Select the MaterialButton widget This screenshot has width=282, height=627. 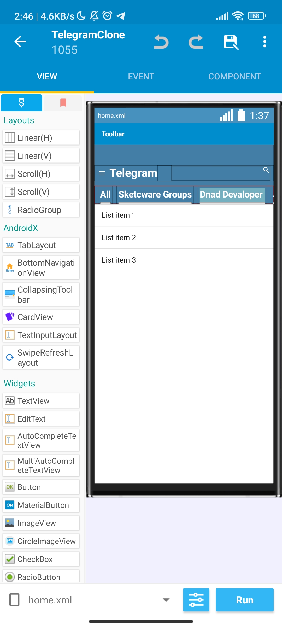[x=41, y=505]
